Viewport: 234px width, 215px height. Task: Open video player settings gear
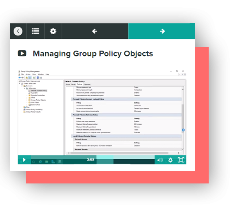tap(170, 160)
